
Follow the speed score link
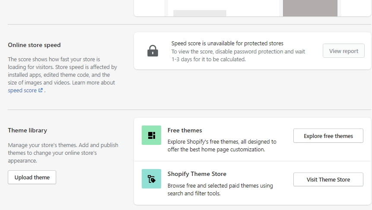(22, 91)
